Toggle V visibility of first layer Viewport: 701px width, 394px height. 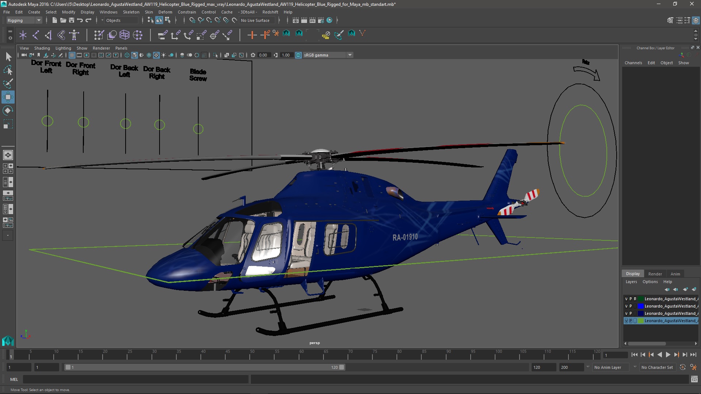point(626,299)
